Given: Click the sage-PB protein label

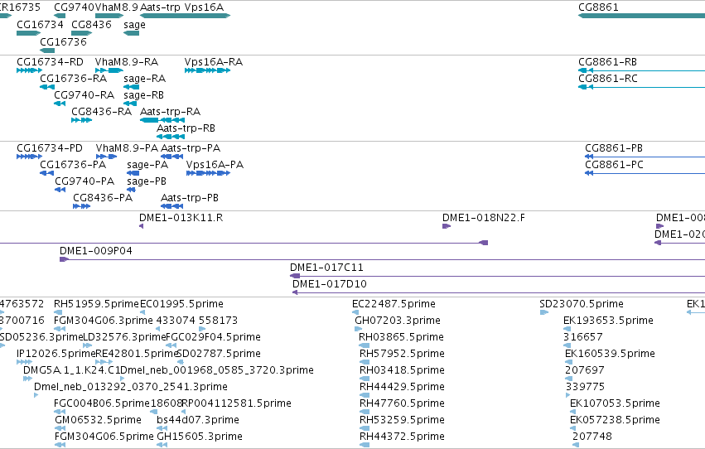Looking at the screenshot, I should tap(147, 181).
